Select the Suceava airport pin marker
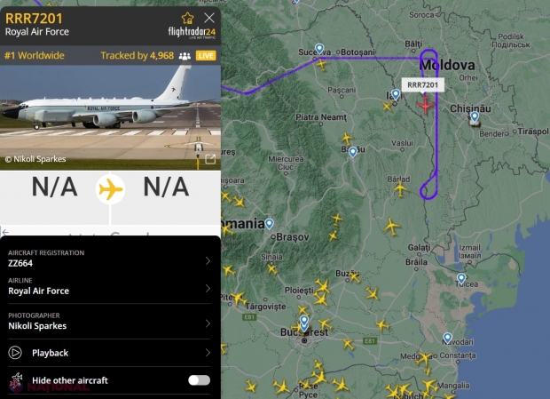Image resolution: width=550 pixels, height=399 pixels. click(x=319, y=49)
